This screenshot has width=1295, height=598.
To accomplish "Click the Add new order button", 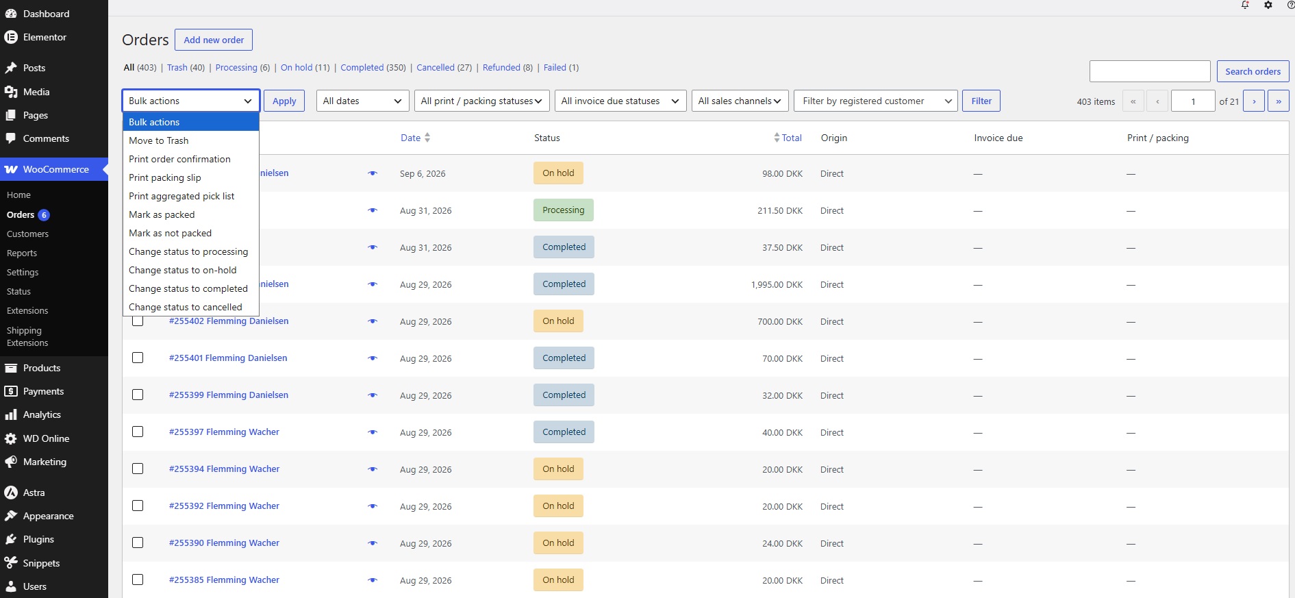I will (x=214, y=40).
